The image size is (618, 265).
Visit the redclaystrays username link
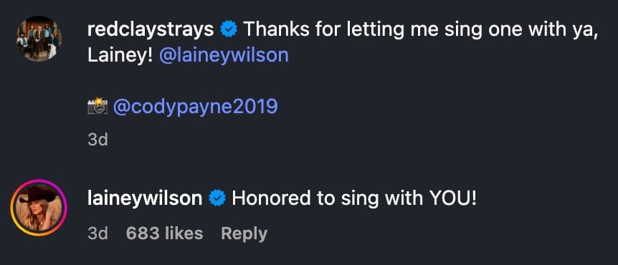pyautogui.click(x=151, y=30)
